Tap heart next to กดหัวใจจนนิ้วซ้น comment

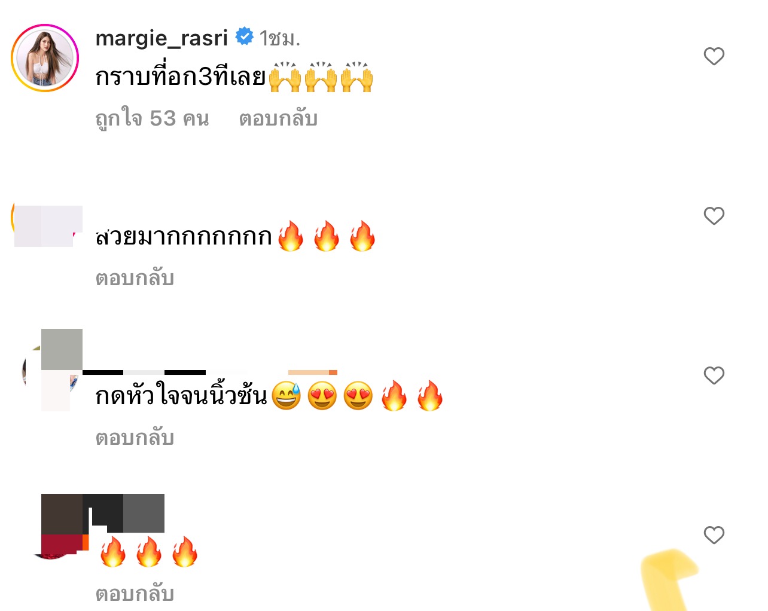tap(714, 375)
